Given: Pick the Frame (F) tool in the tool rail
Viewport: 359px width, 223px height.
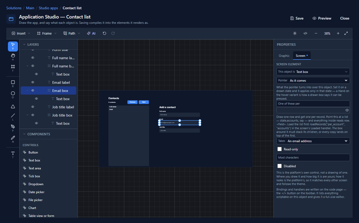Looking at the screenshot, I should click(x=13, y=68).
